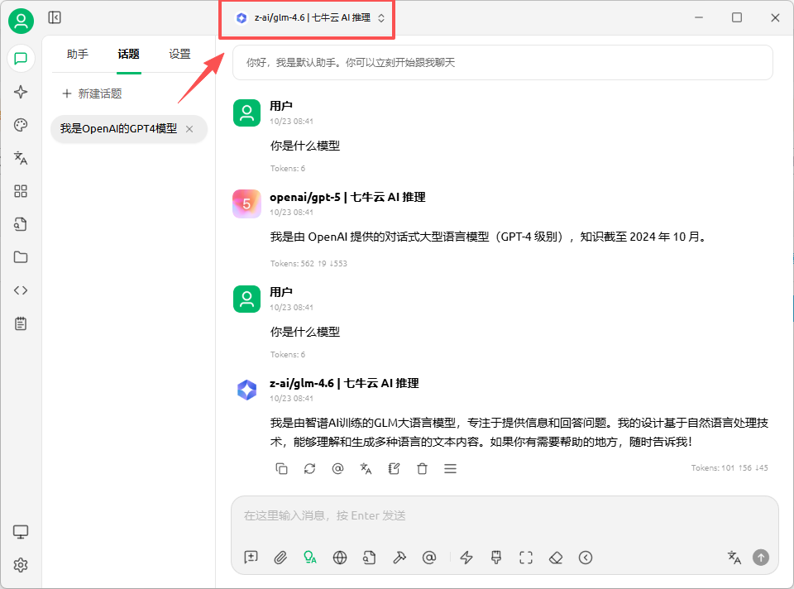Open the model selector z-ai/glm-4.6 dropdown
Viewport: 794px width, 589px height.
[309, 17]
